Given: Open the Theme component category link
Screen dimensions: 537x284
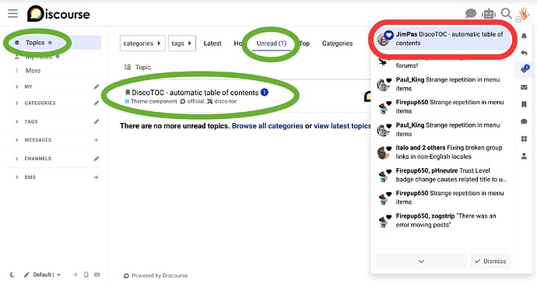Looking at the screenshot, I should 151,101.
